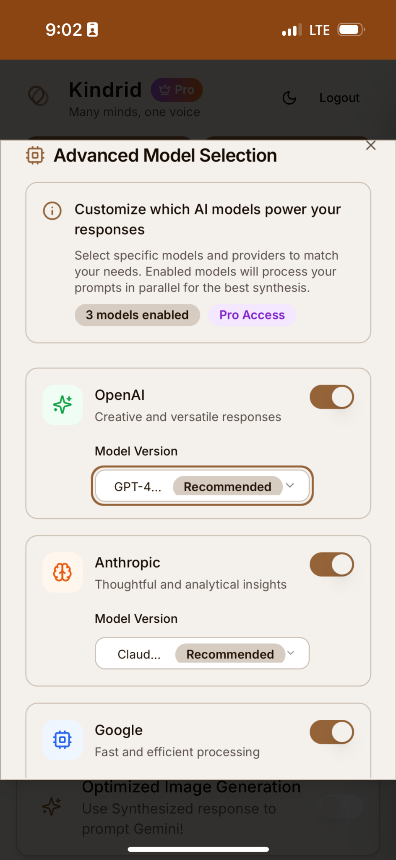The width and height of the screenshot is (396, 860).
Task: Disable the OpenAI provider toggle
Action: point(332,397)
